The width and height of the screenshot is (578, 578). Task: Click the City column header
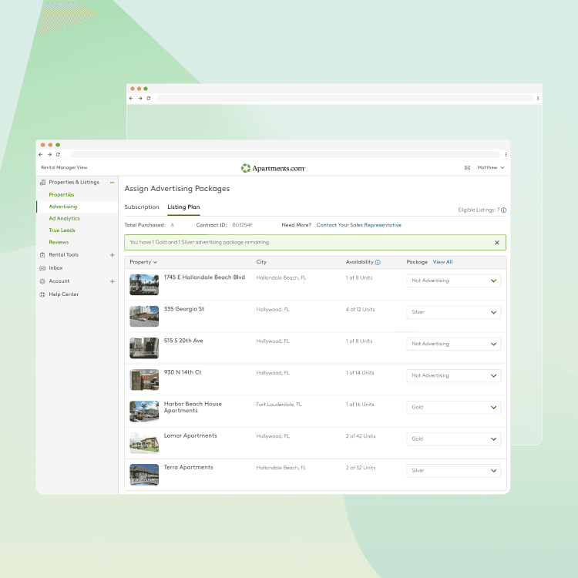[x=261, y=262]
